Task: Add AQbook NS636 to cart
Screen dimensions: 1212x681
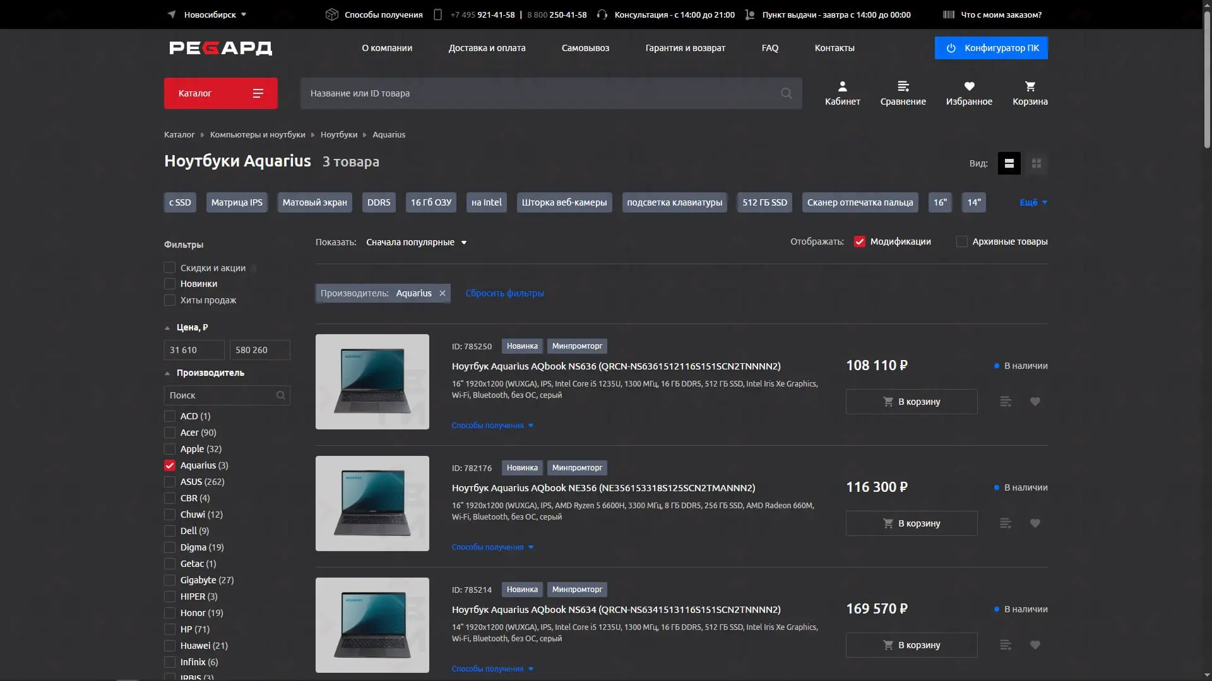Action: click(912, 402)
